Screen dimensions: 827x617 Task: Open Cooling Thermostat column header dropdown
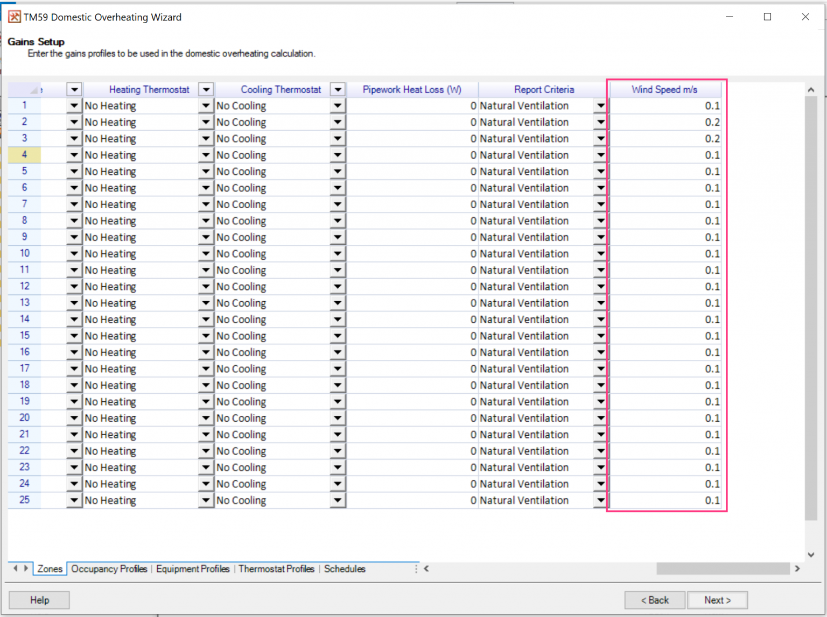point(338,90)
